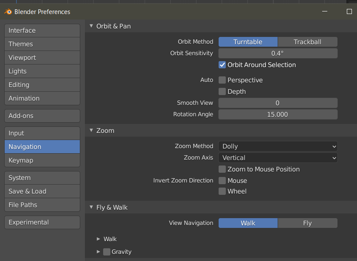This screenshot has width=357, height=261.
Task: Open the Add-ons section
Action: pos(42,116)
